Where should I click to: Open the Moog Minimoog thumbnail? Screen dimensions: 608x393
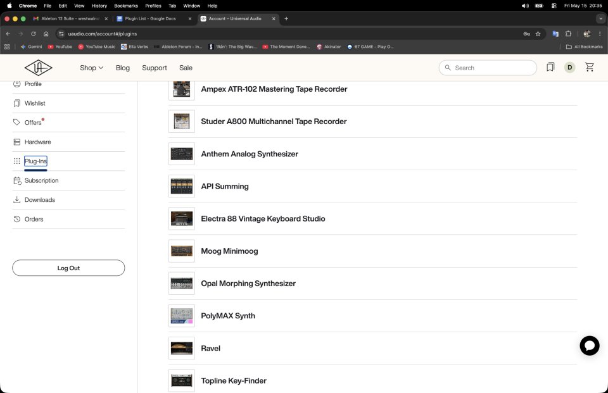[x=182, y=251]
